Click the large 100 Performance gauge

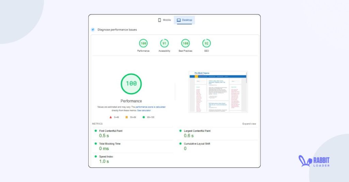click(131, 84)
